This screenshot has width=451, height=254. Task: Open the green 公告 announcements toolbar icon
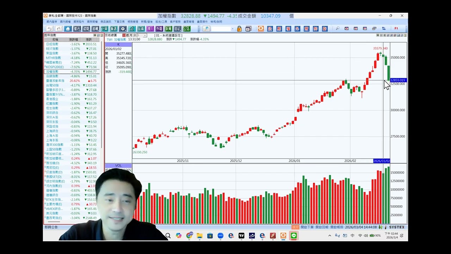click(x=187, y=29)
